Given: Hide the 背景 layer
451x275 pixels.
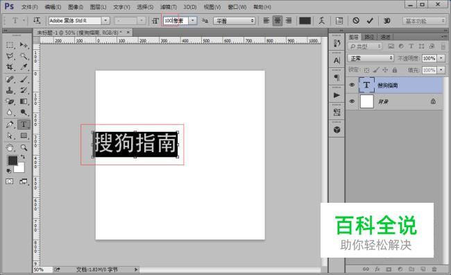Looking at the screenshot, I should 352,101.
